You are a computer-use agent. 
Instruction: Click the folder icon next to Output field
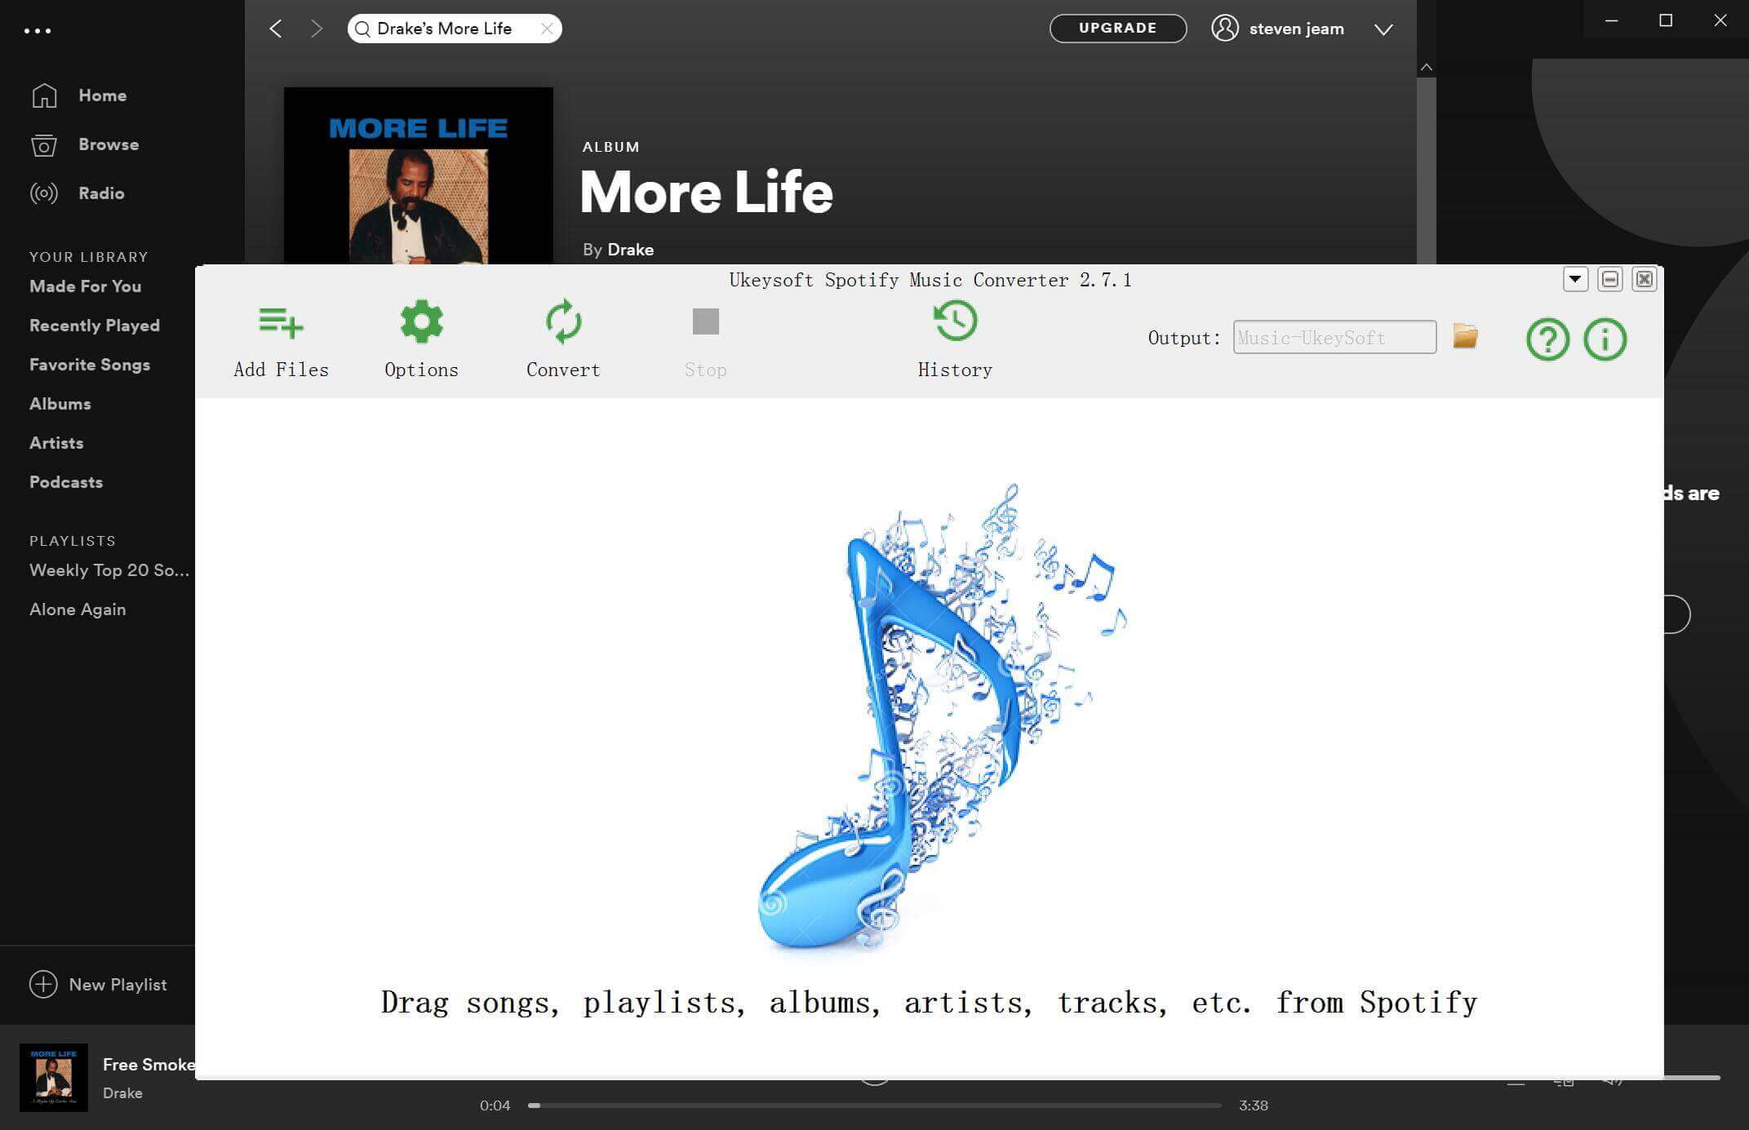1465,335
